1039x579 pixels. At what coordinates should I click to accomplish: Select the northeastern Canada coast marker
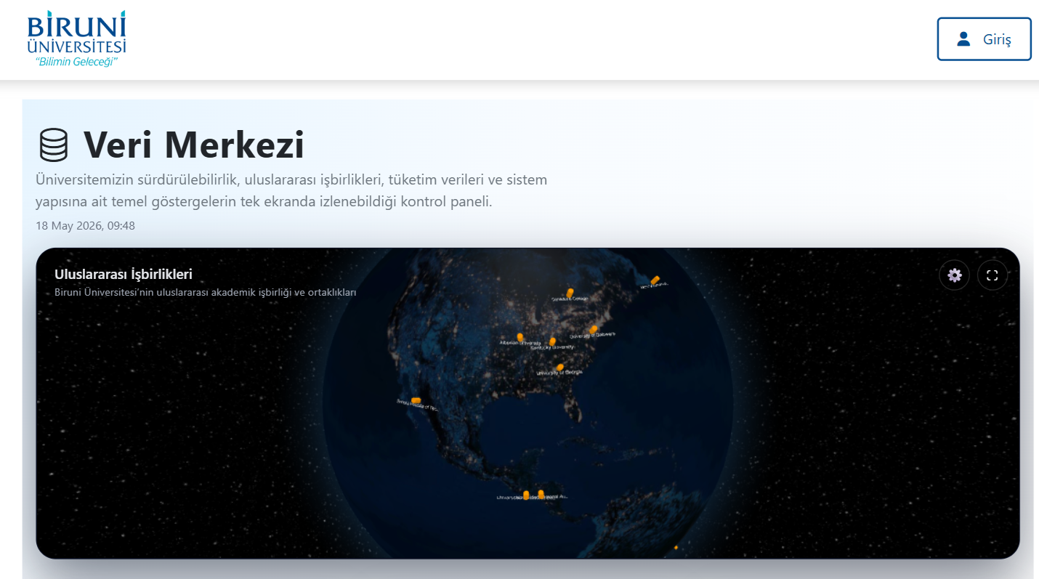pyautogui.click(x=655, y=279)
